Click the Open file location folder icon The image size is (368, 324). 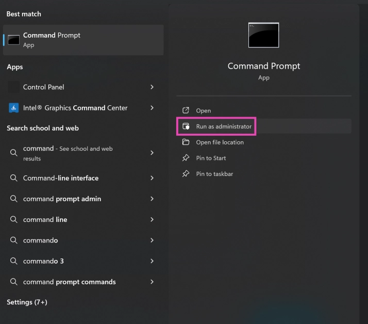click(186, 142)
